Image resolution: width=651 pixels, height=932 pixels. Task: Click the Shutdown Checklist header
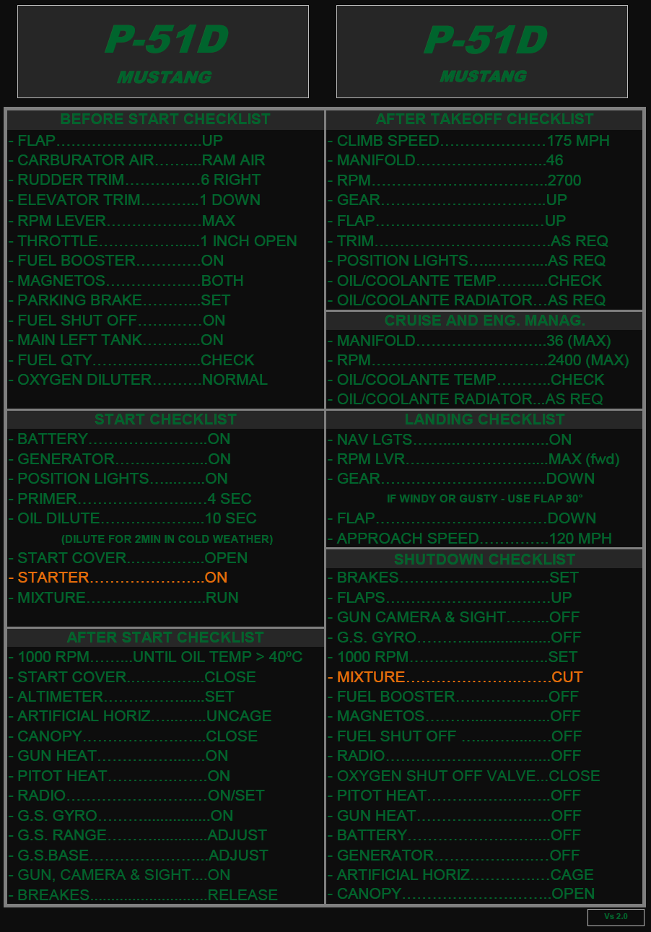484,559
